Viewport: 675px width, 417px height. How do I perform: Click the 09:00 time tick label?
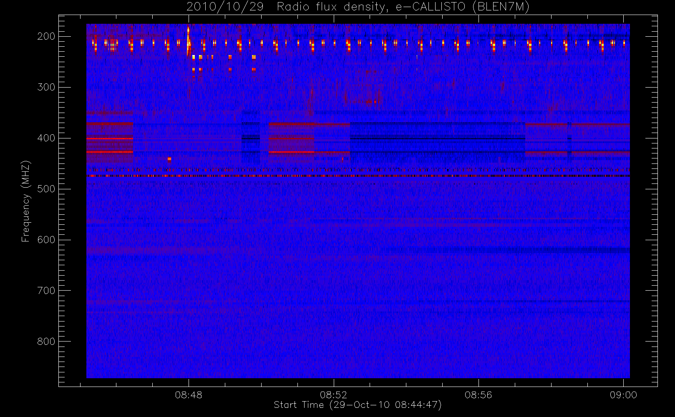(623, 395)
